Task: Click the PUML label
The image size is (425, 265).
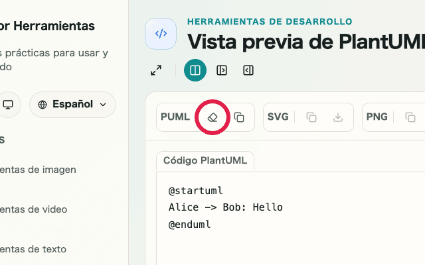Action: (175, 117)
